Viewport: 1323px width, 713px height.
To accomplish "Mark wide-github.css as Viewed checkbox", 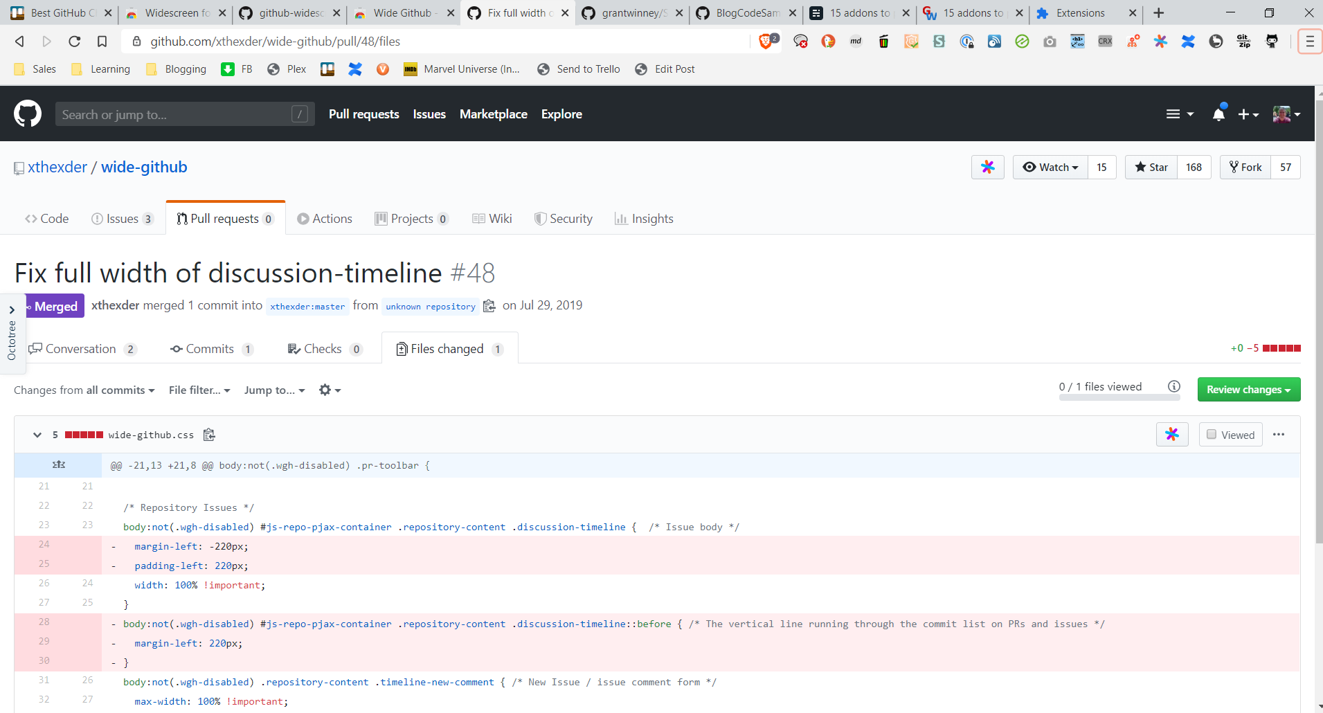I will coord(1212,435).
